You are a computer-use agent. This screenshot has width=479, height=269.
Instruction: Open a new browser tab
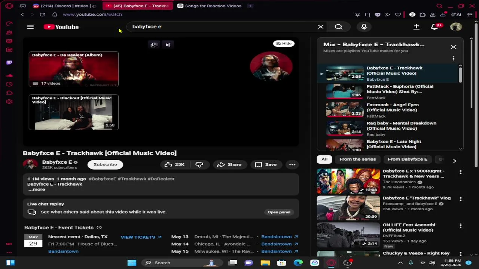(250, 6)
